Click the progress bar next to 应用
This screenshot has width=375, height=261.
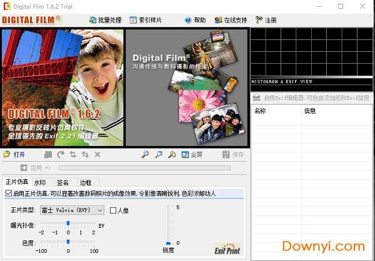(145, 168)
